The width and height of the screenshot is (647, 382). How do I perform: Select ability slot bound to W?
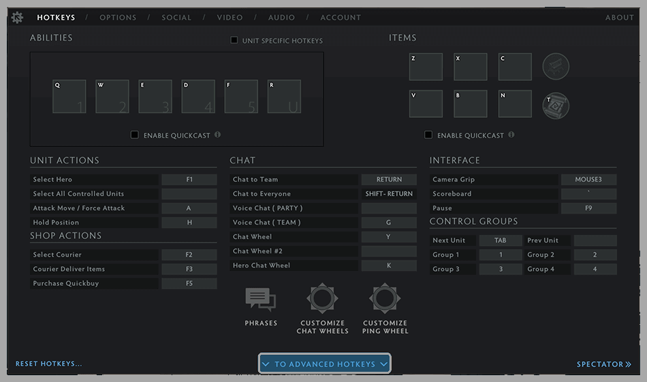[x=112, y=97]
